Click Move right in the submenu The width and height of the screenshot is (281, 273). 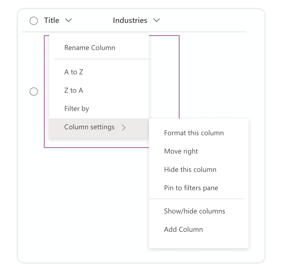181,151
